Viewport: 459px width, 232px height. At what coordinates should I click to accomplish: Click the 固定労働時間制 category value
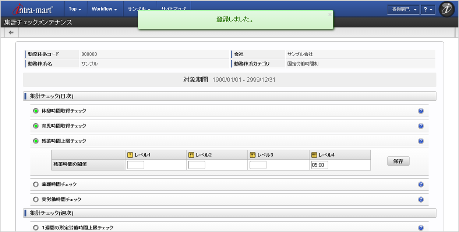point(303,64)
